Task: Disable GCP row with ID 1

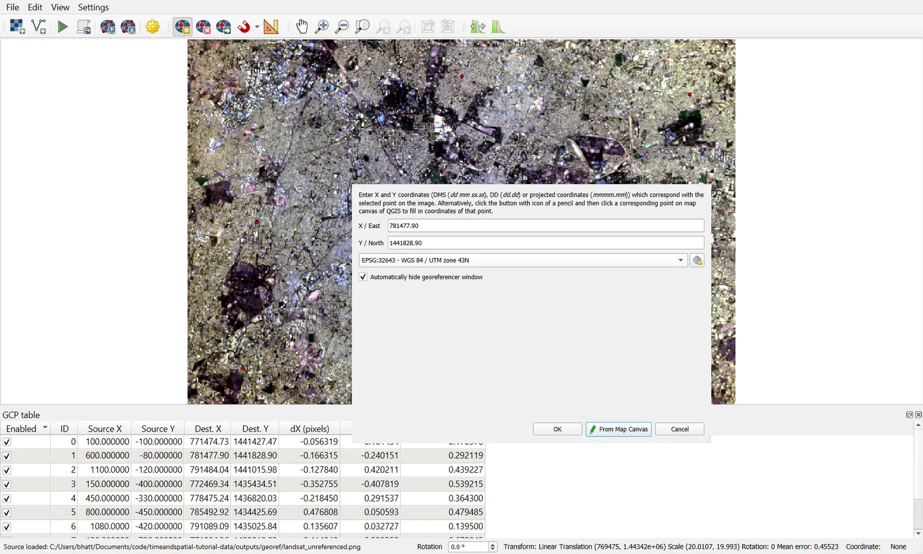Action: (x=7, y=456)
